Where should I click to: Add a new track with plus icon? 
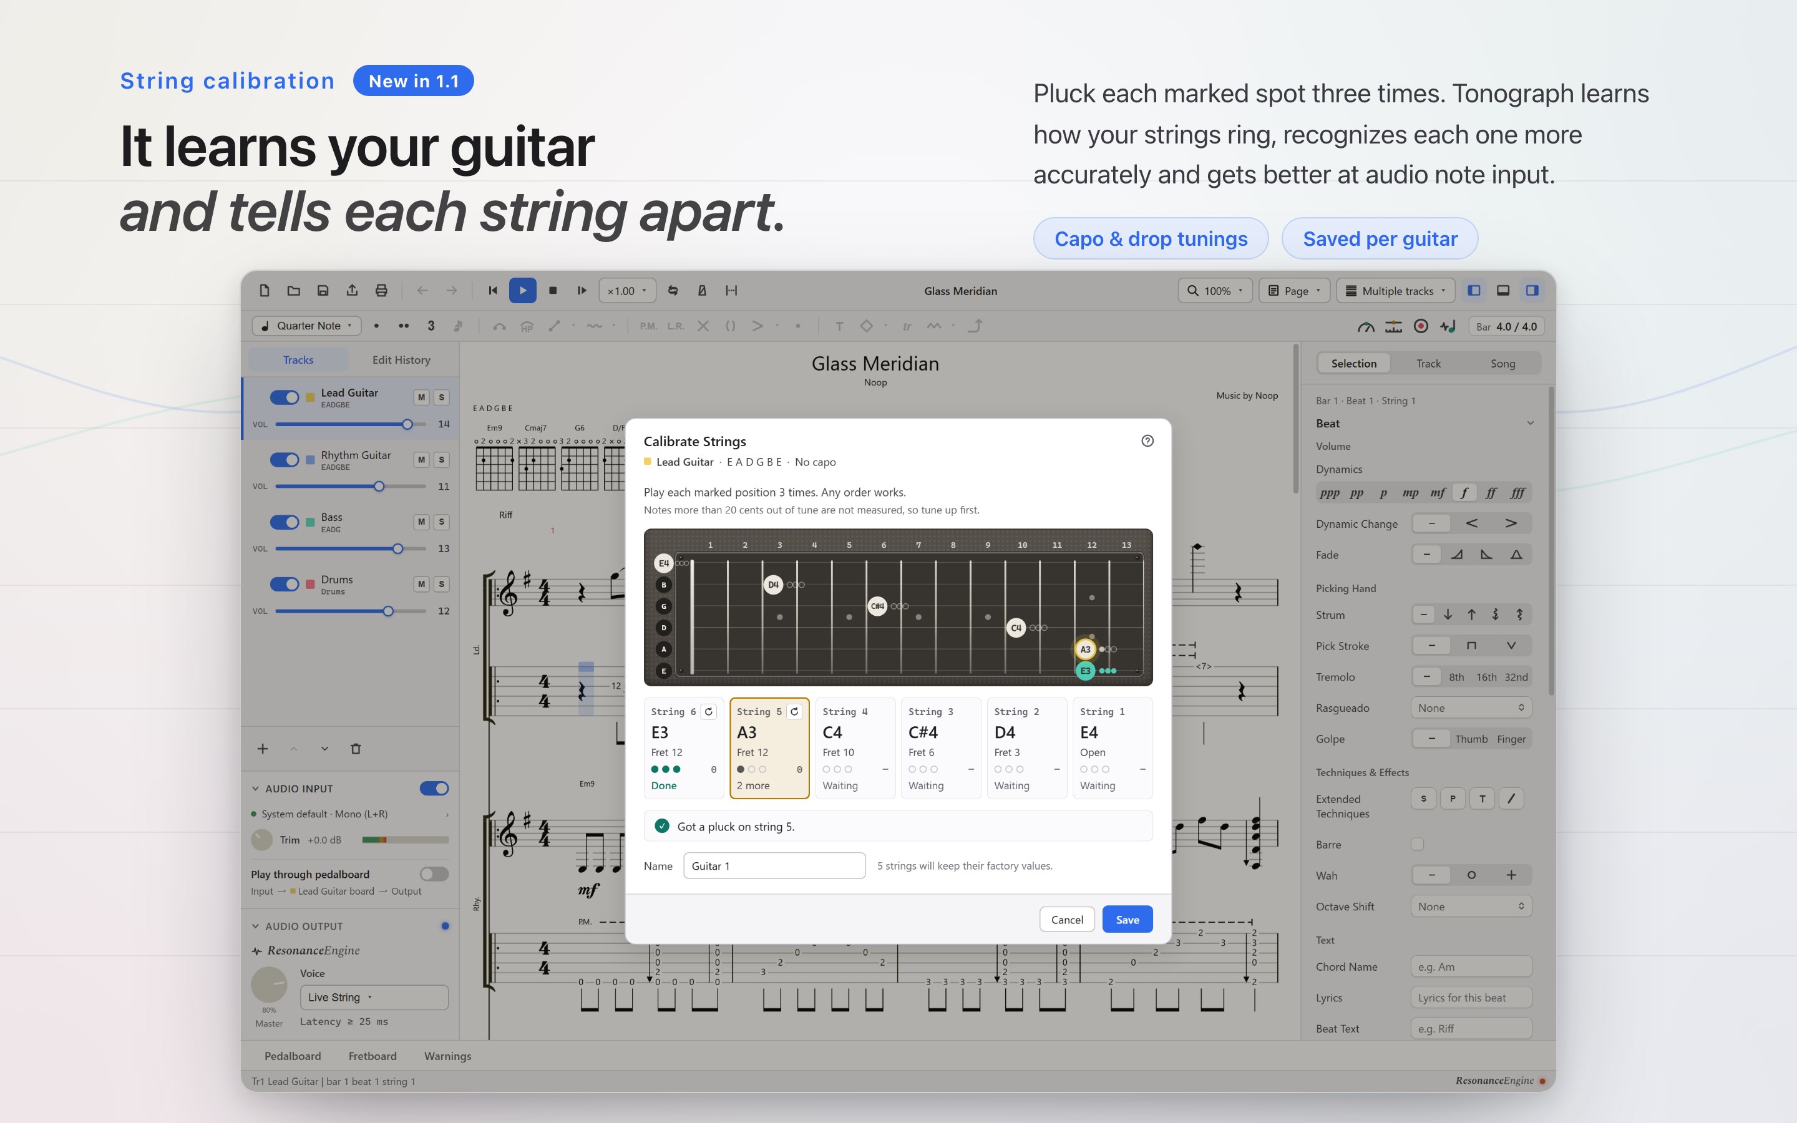[262, 749]
